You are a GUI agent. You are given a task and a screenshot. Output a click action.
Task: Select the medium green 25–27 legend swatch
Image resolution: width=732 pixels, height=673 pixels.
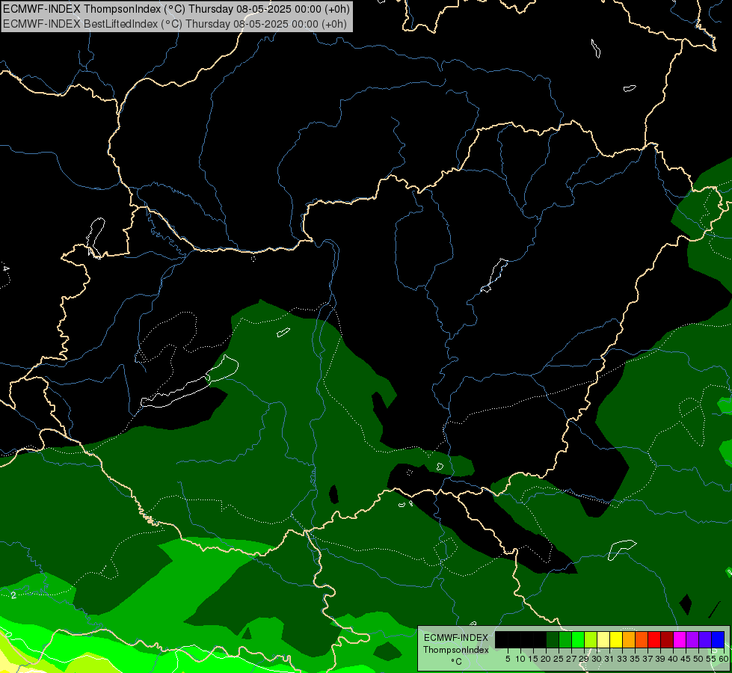565,639
